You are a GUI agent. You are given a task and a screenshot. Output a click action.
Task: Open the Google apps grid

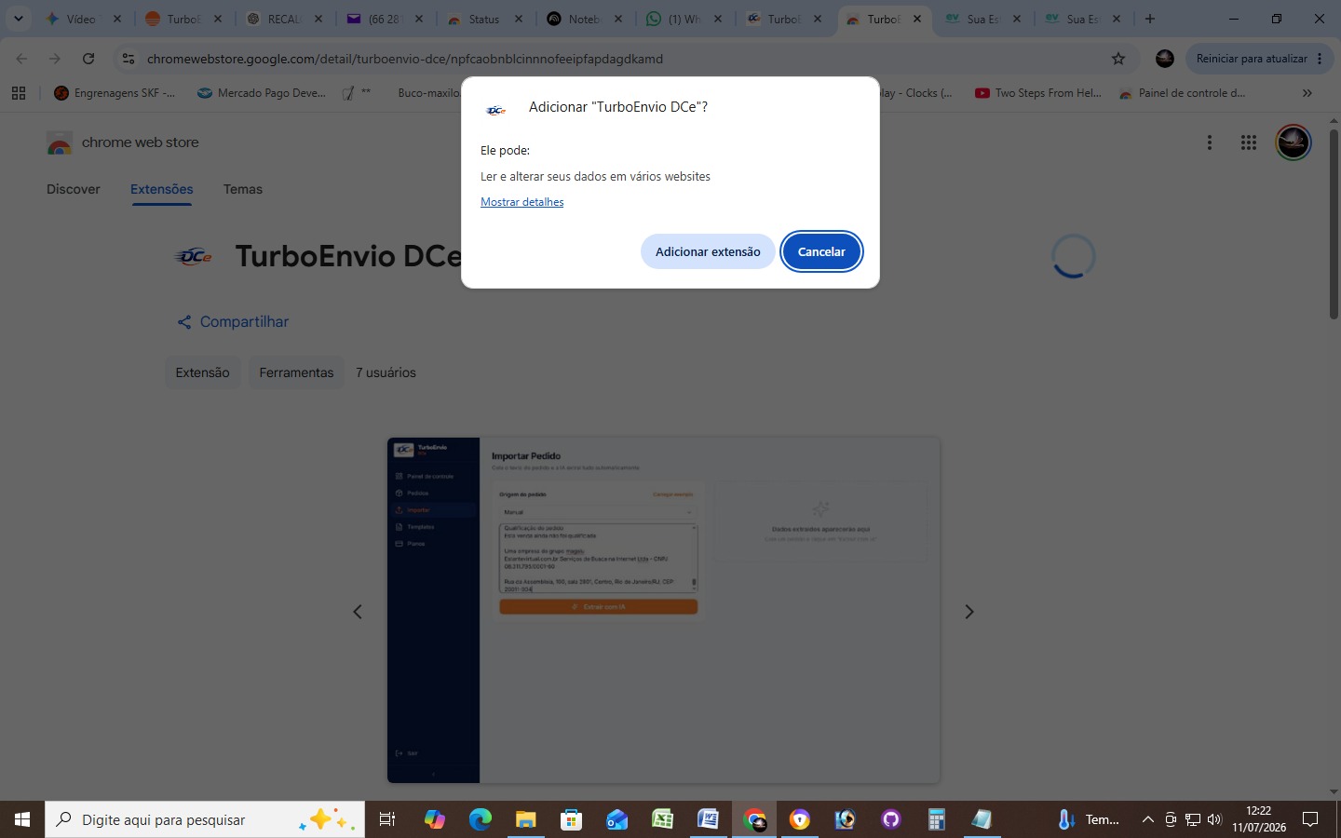[1249, 142]
